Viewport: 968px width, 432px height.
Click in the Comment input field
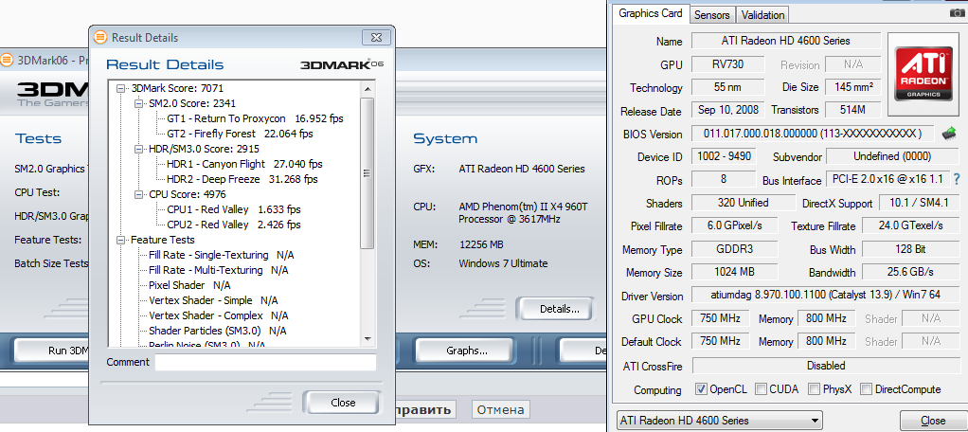(x=265, y=362)
